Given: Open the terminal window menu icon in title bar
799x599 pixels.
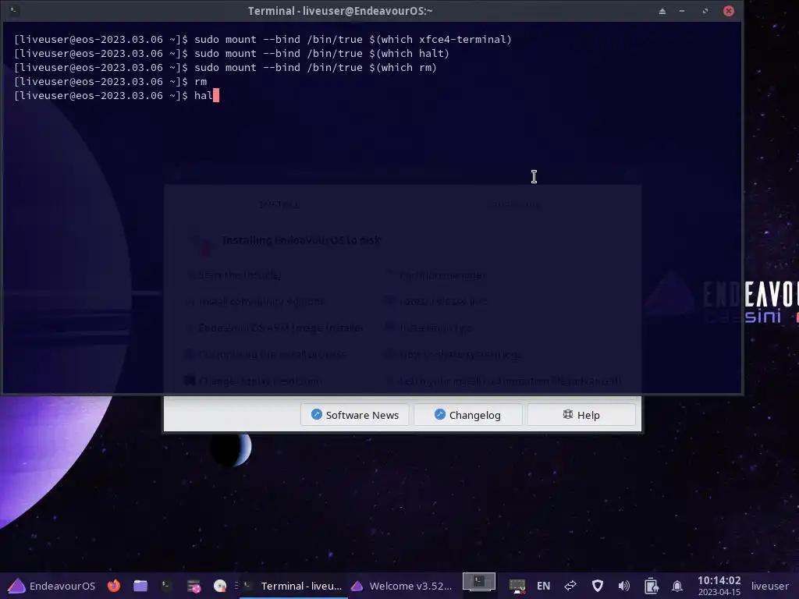Looking at the screenshot, I should pos(14,11).
